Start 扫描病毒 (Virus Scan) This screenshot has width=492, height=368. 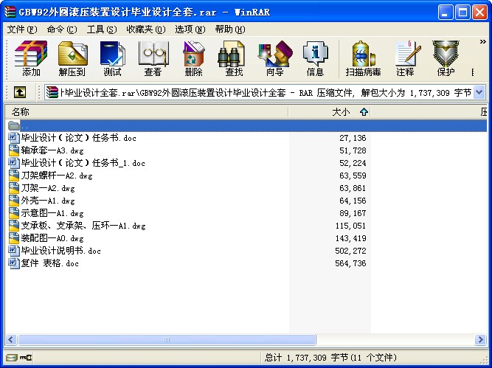point(363,58)
